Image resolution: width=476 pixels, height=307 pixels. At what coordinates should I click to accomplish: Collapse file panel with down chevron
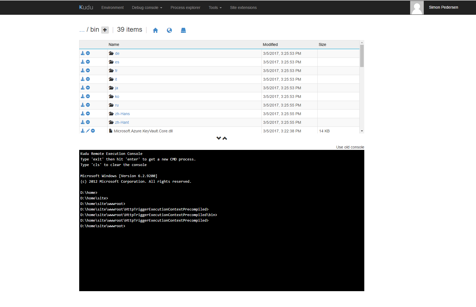(x=219, y=138)
